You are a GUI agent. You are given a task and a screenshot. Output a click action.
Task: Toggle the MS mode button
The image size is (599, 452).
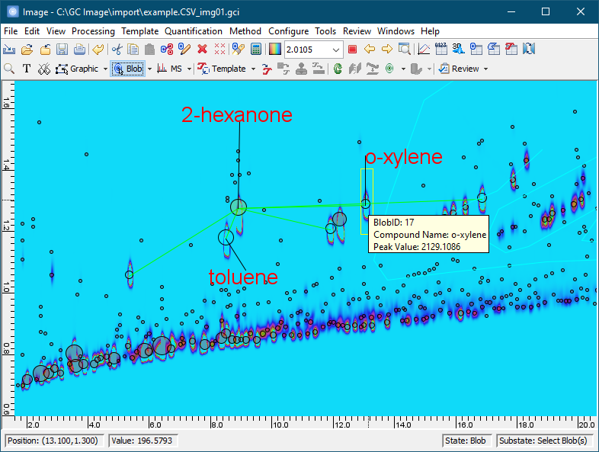170,69
